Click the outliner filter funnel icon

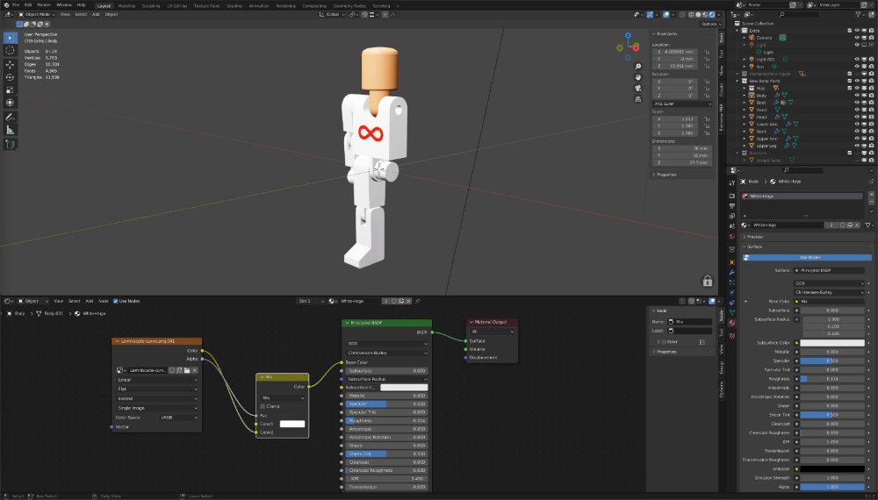pos(858,15)
